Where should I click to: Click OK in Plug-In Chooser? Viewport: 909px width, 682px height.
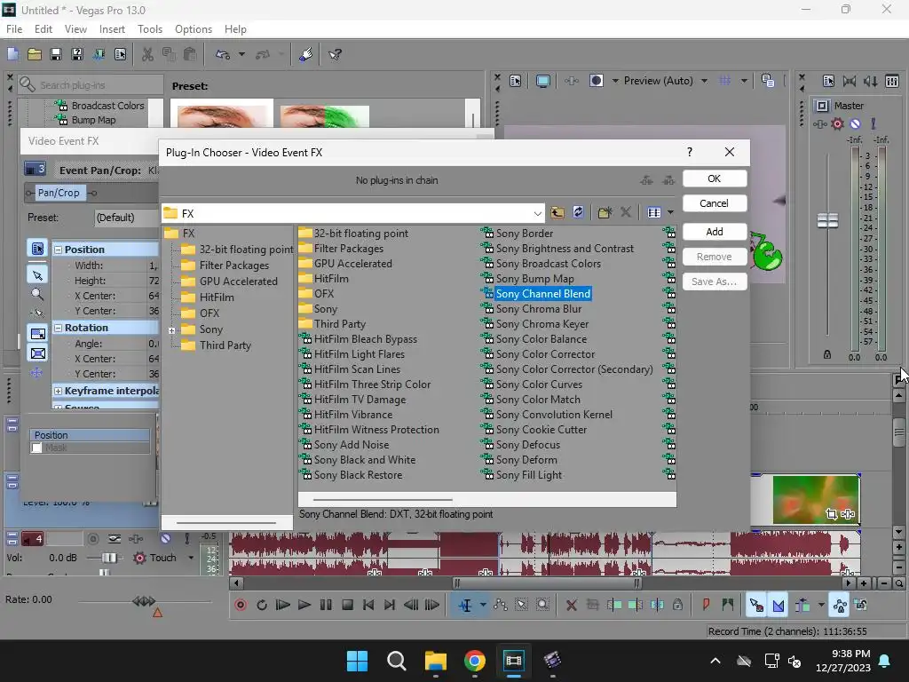pos(715,178)
